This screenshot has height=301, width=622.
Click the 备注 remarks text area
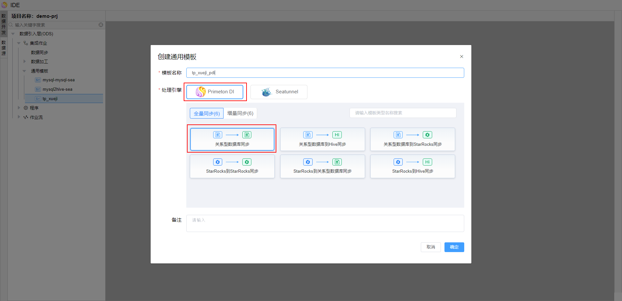pyautogui.click(x=325, y=224)
